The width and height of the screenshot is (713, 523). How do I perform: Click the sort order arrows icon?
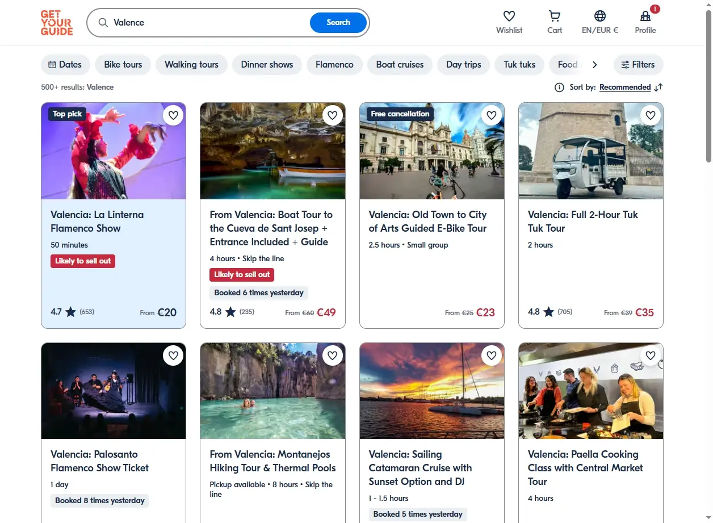(659, 87)
